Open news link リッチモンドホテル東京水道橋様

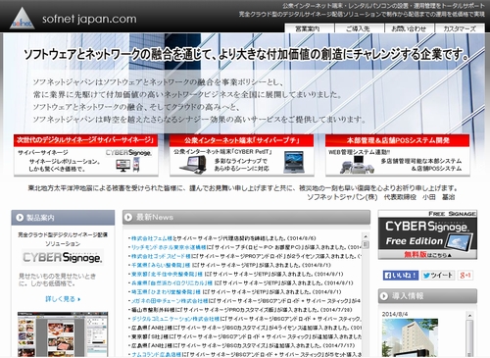tap(169, 247)
